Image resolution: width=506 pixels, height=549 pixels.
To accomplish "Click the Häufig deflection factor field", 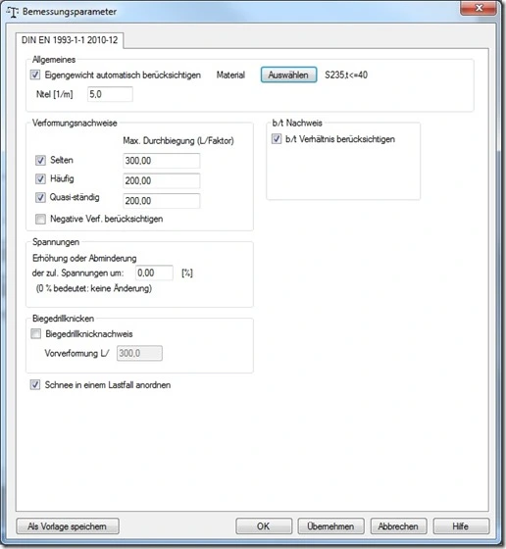I will point(162,180).
